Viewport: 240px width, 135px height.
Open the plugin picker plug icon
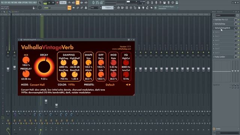[143, 7]
